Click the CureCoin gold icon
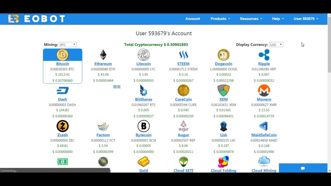This screenshot has width=331, height=186. (x=183, y=90)
